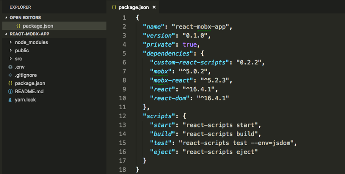Viewport: 345px width, 174px height.
Task: Click the "test" script key
Action: click(160, 143)
